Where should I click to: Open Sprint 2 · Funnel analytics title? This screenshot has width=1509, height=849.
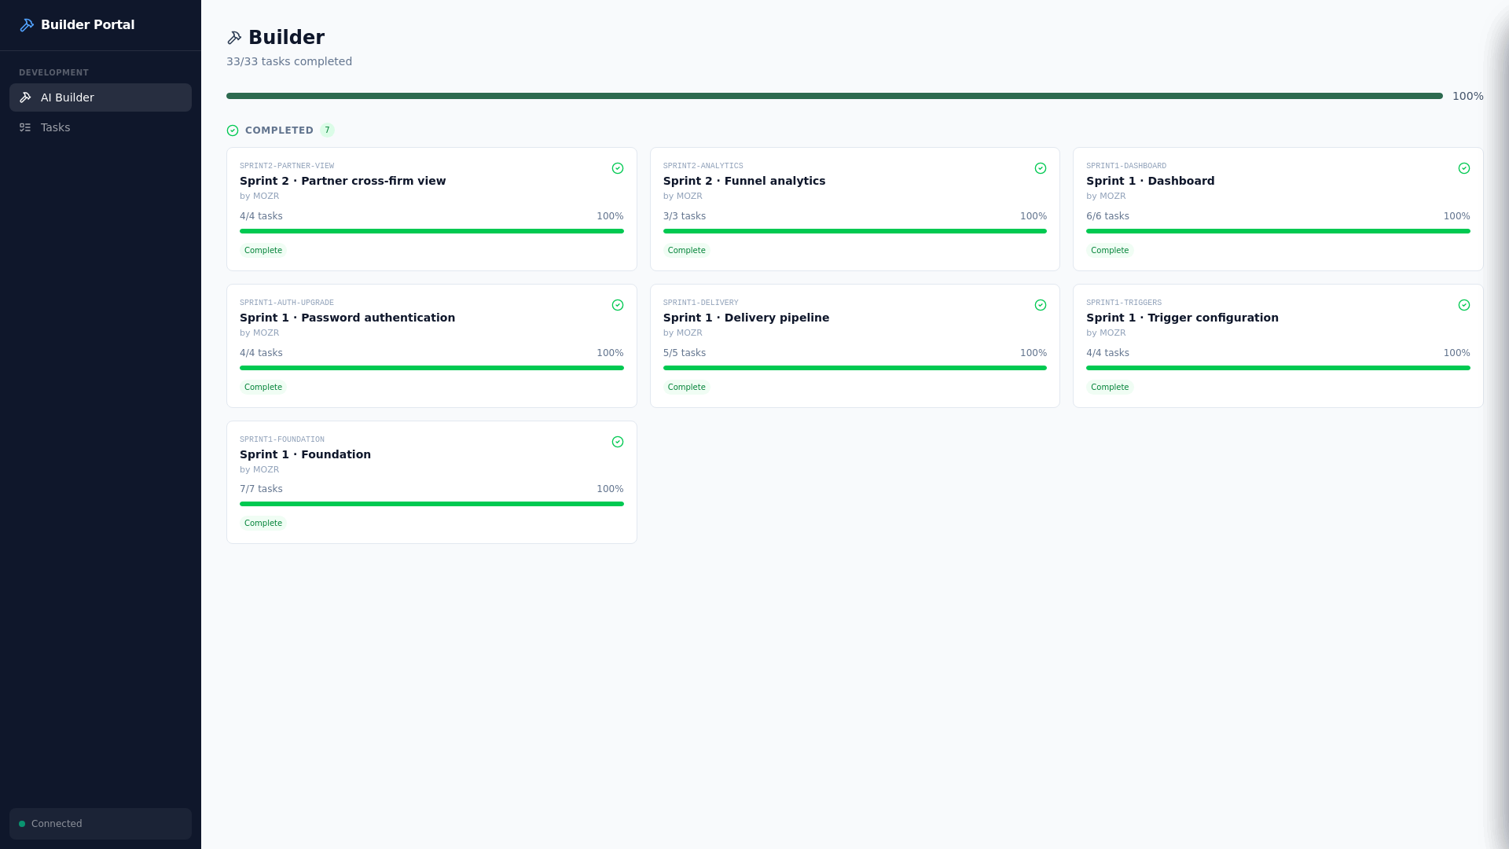(x=743, y=181)
